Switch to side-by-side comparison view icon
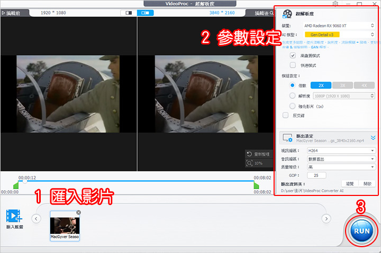The image size is (381, 253). point(145,13)
